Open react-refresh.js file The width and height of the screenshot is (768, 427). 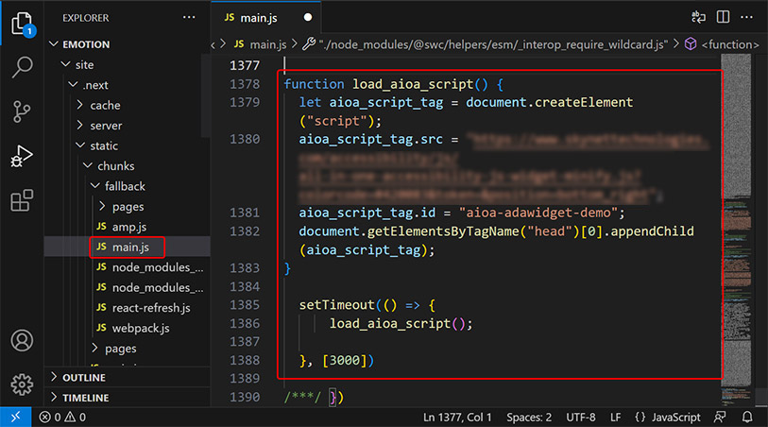coord(128,308)
